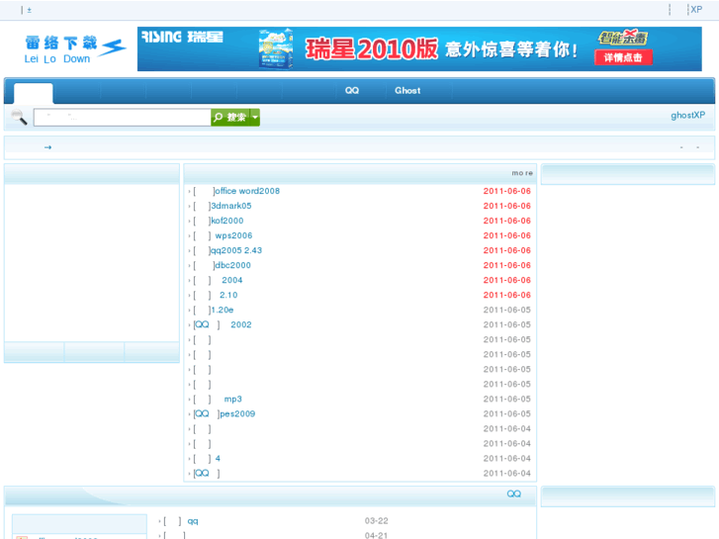Open the mp3 list entry
Viewport: 719px width, 539px height.
233,400
